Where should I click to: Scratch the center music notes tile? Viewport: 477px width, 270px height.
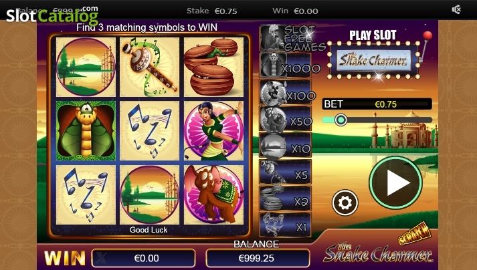[149, 131]
